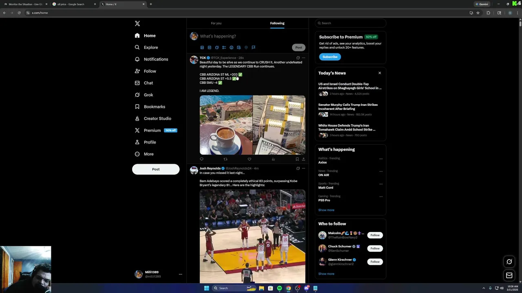522x293 pixels.
Task: Bookmark this page with the star icon
Action: 478,13
